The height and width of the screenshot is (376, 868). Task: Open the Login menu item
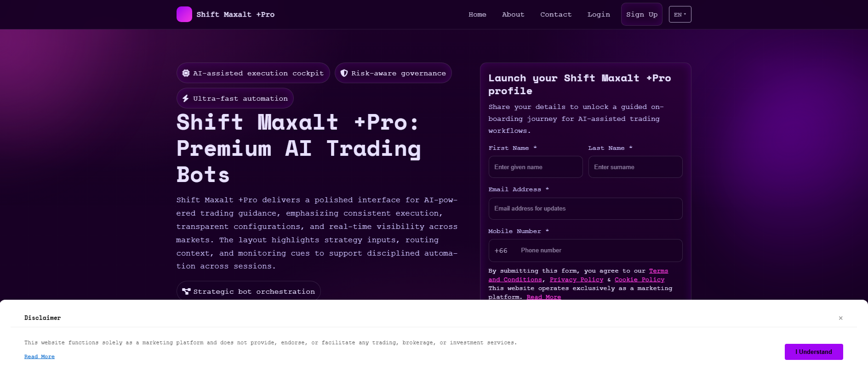tap(599, 15)
